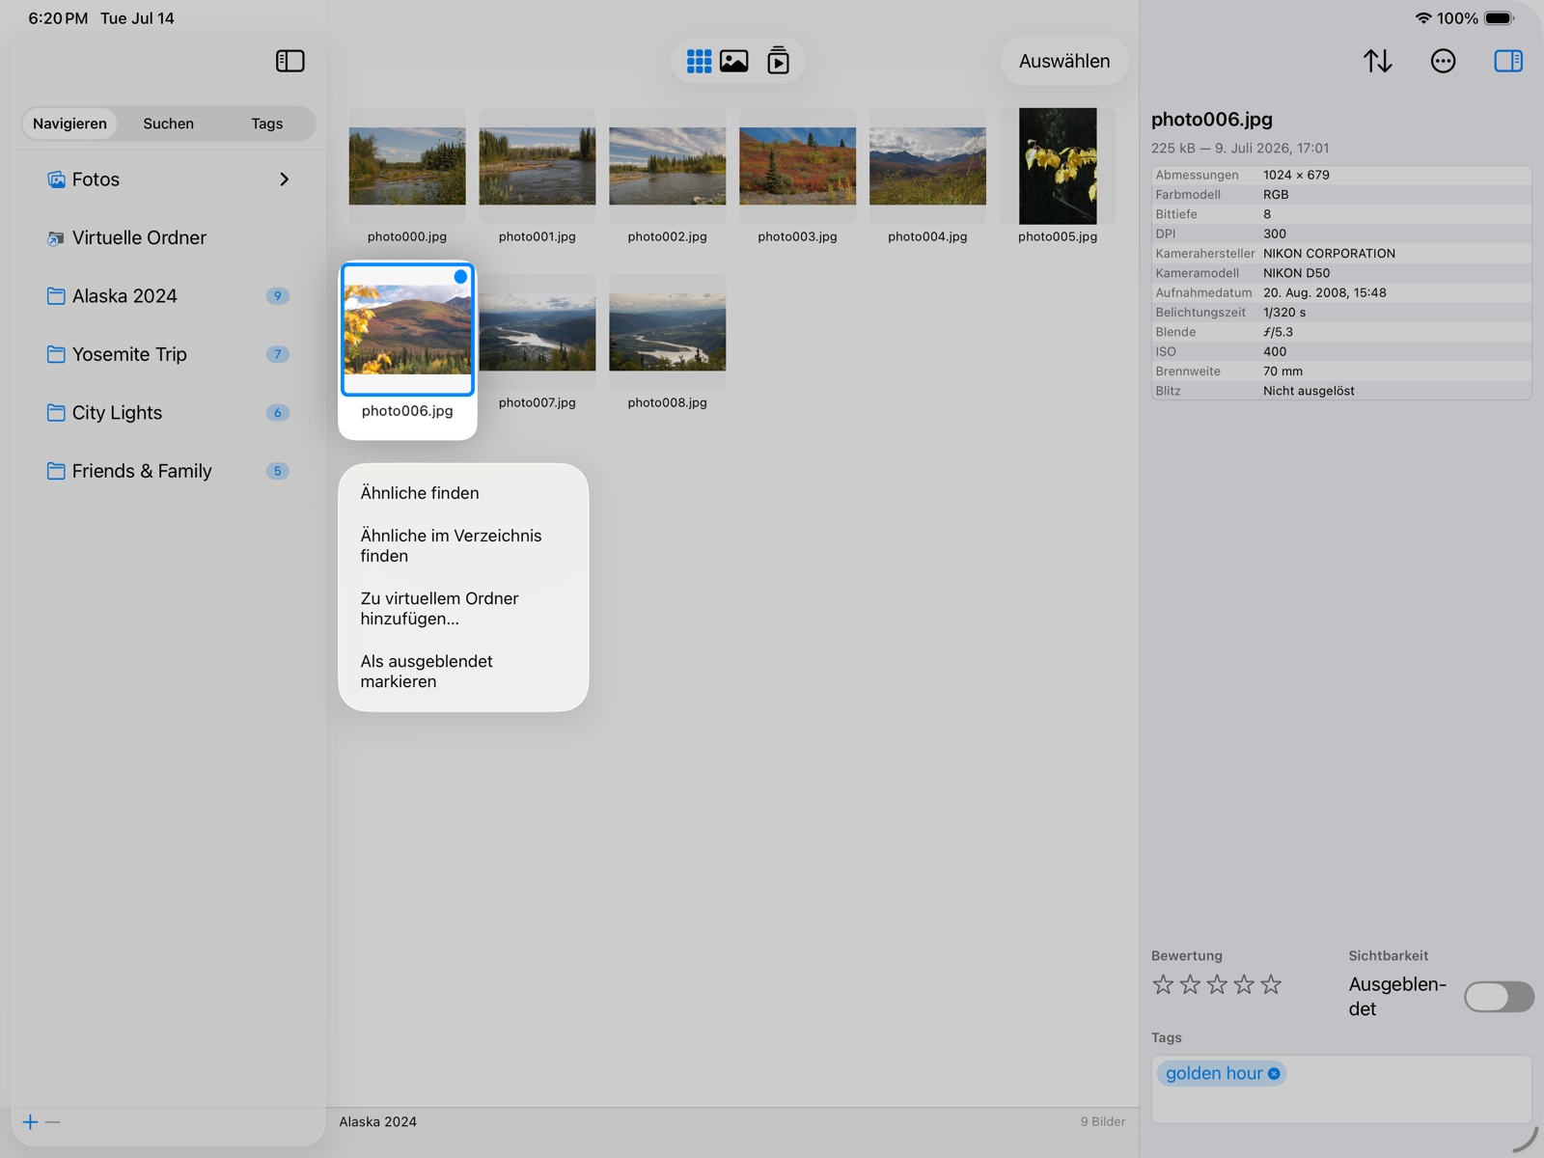Toggle the right info inspector panel

coord(1508,61)
